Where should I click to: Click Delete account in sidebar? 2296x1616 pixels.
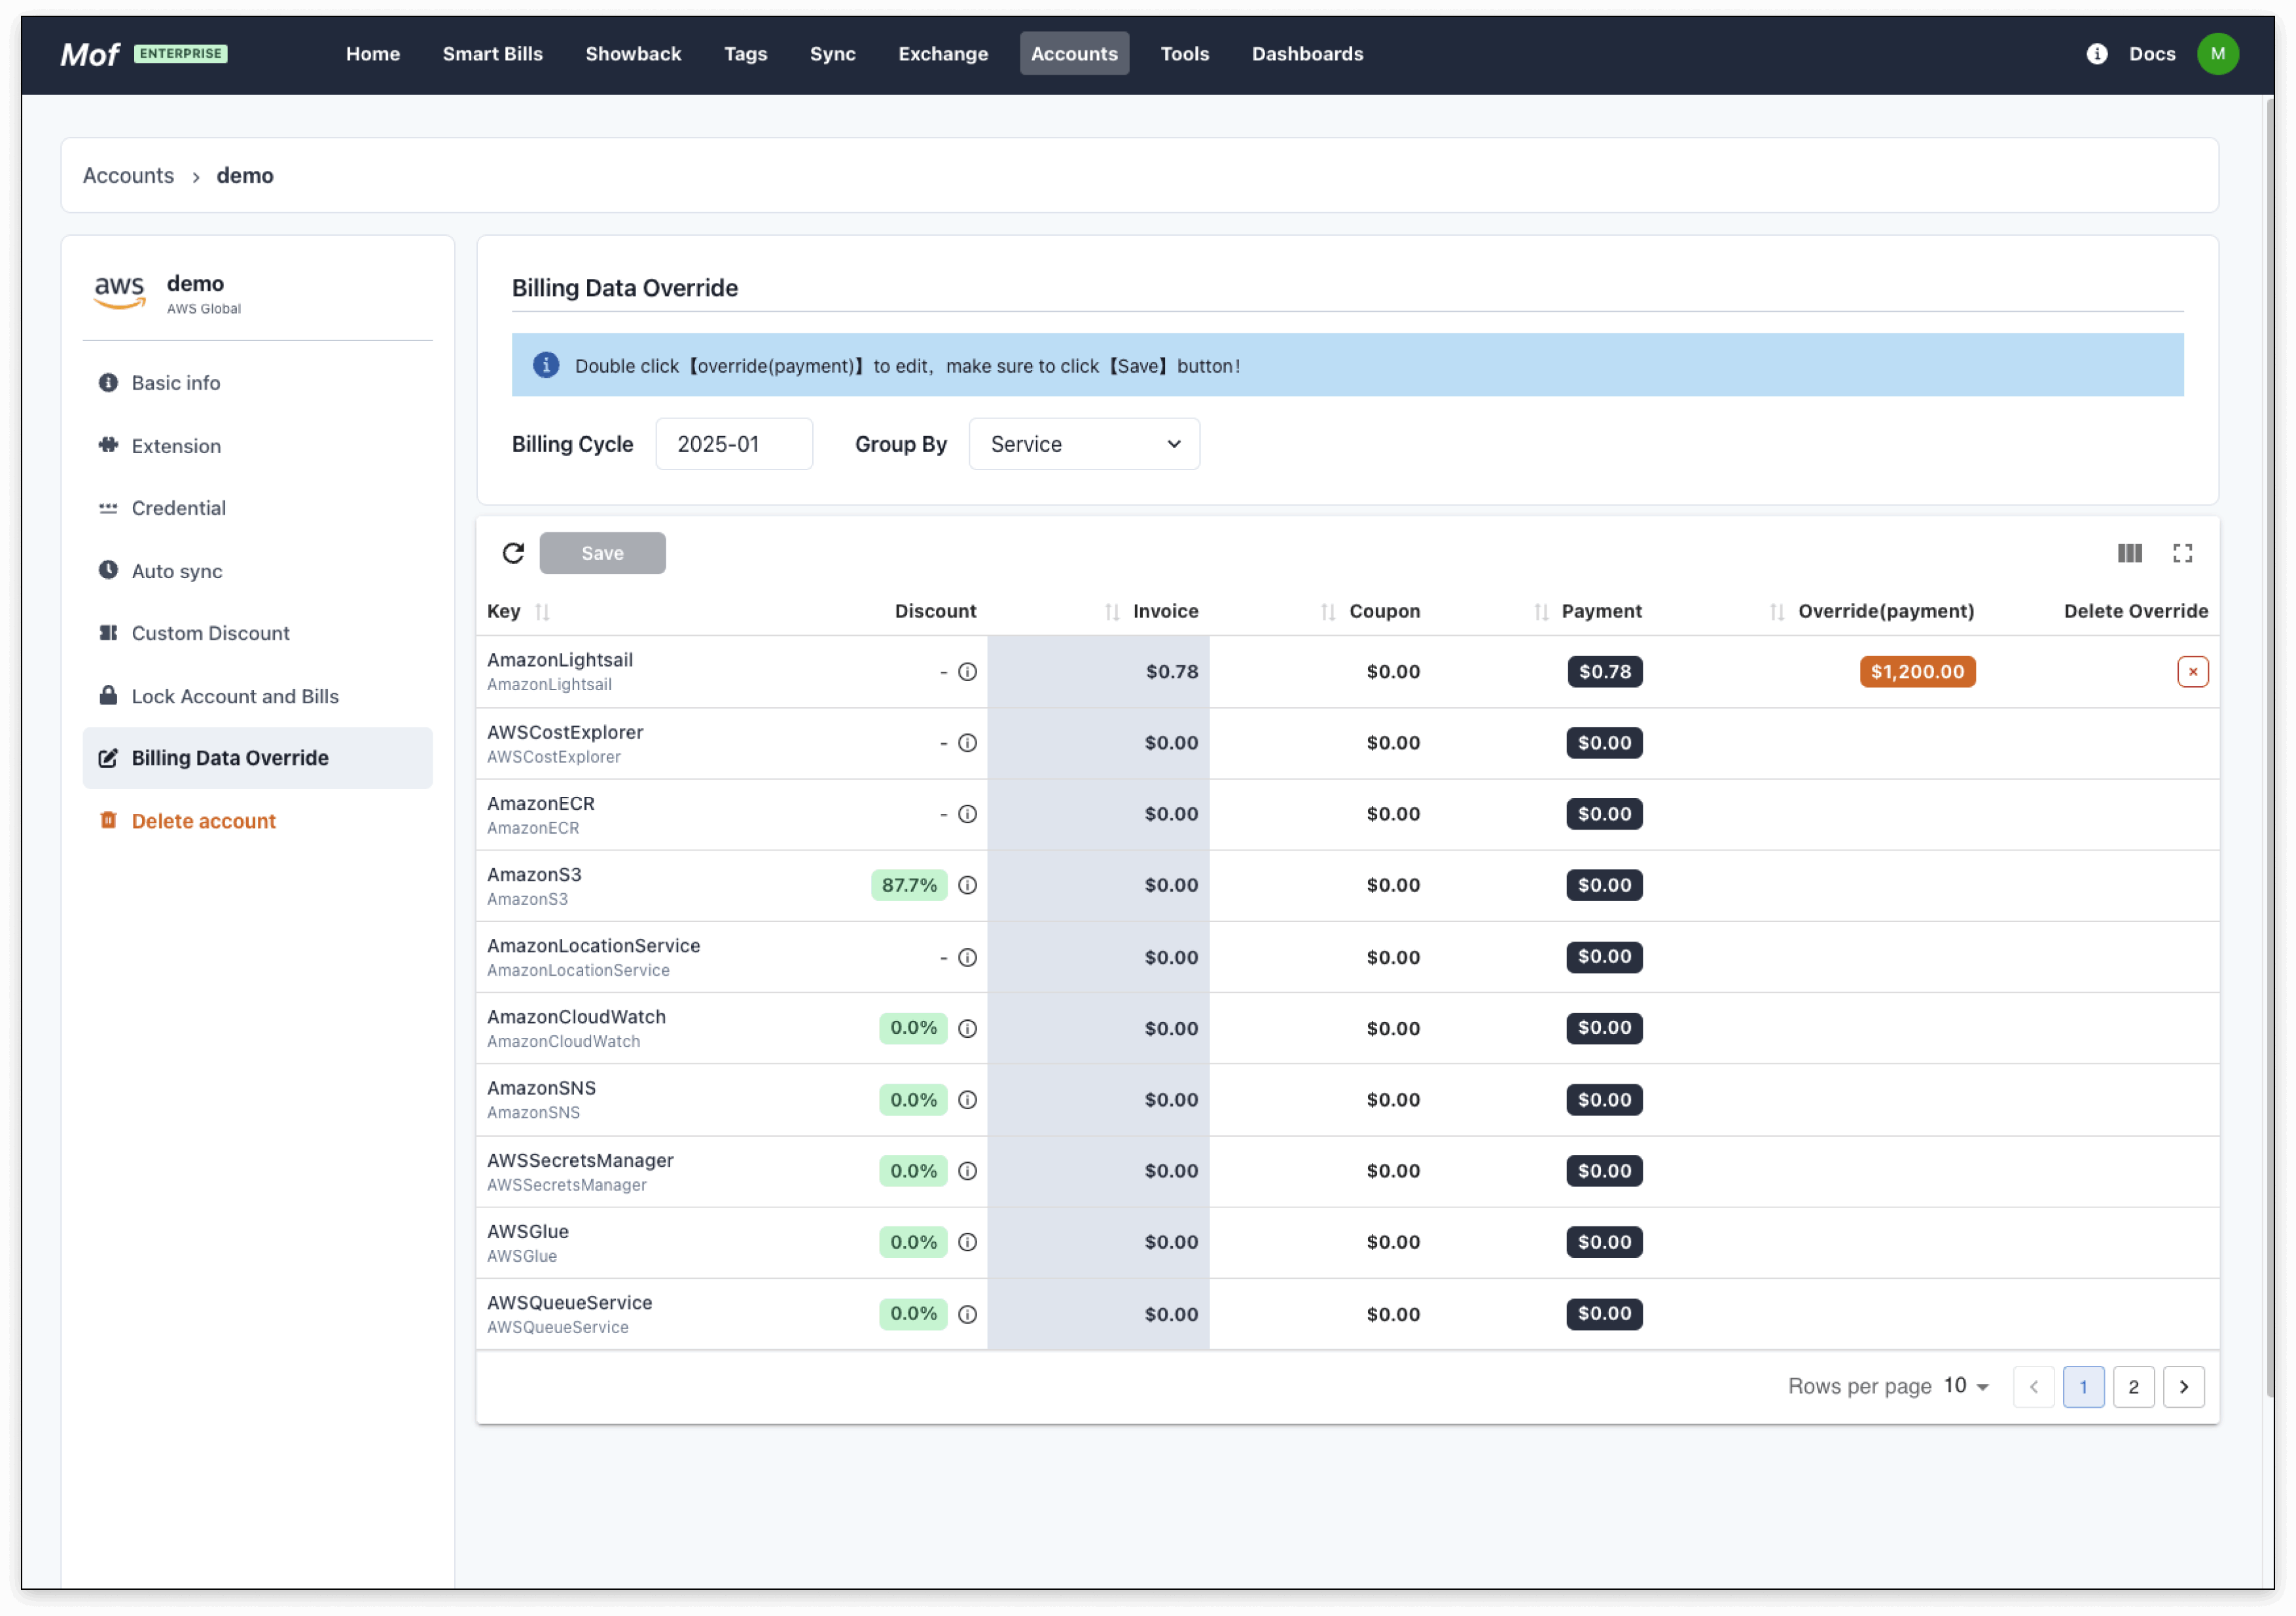pyautogui.click(x=258, y=820)
